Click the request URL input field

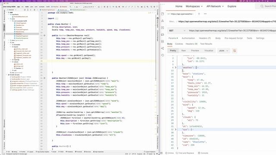(232, 31)
